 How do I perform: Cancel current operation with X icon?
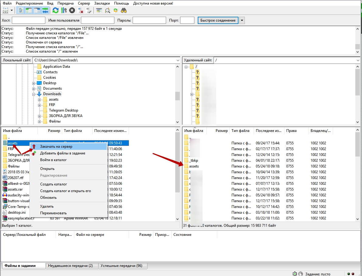click(72, 10)
